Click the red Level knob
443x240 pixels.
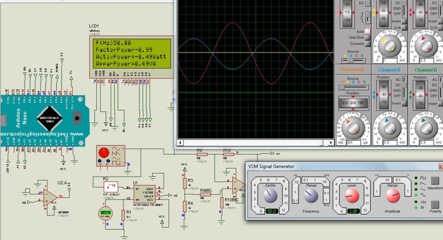[352, 196]
